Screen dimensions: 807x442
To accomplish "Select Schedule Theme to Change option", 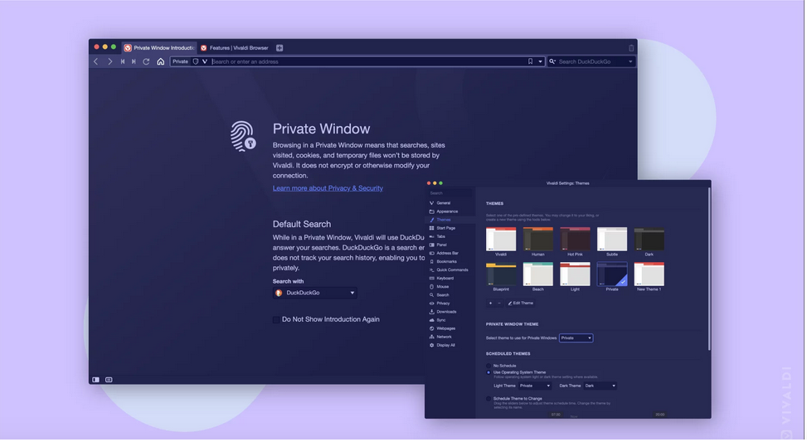I will pyautogui.click(x=489, y=399).
